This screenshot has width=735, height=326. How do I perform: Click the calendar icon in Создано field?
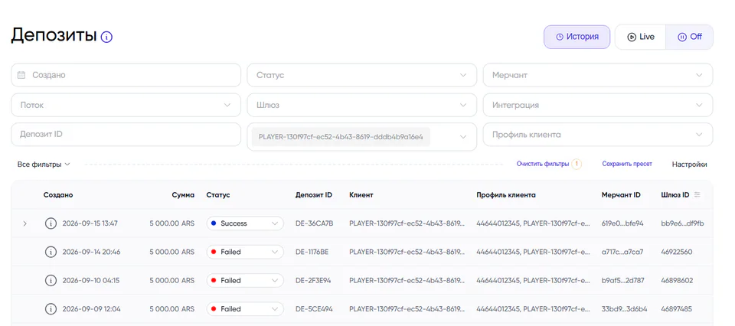point(21,75)
